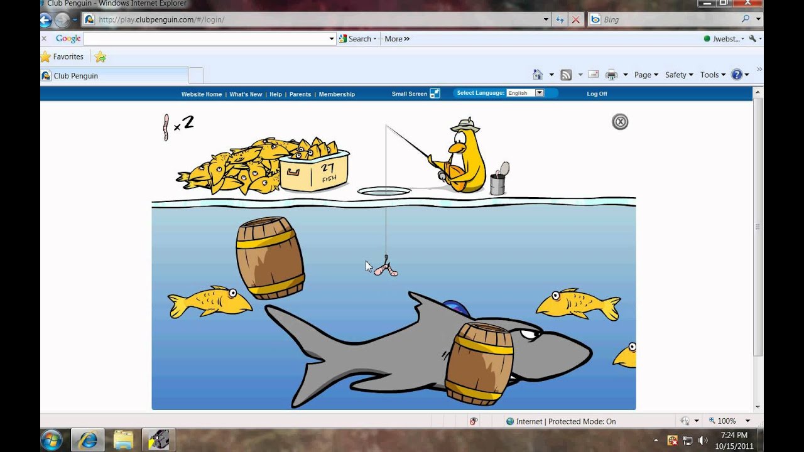This screenshot has width=804, height=452.
Task: Expand the Print options arrow
Action: pos(625,75)
